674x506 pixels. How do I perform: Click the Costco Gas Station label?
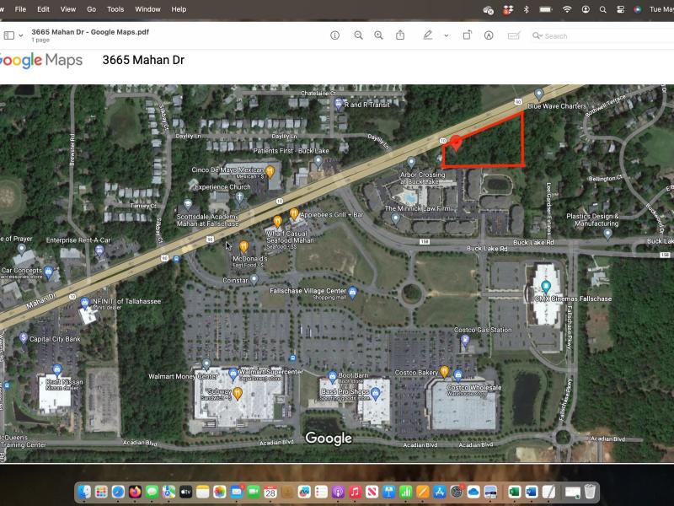coord(483,330)
